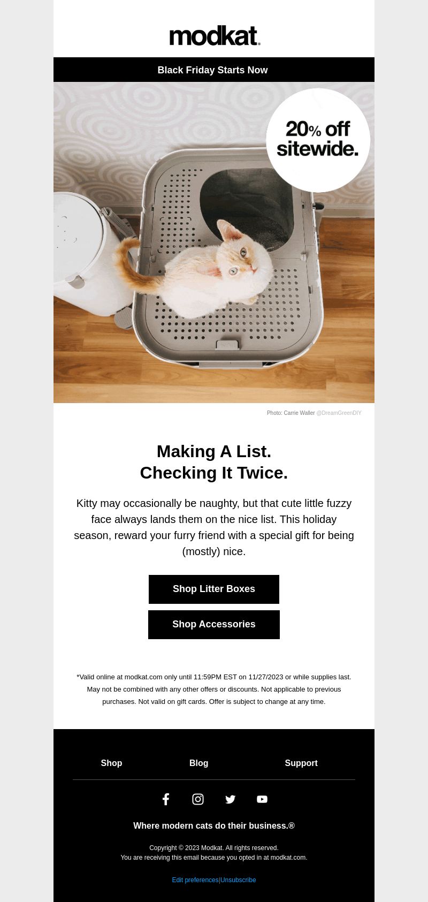Open the Facebook icon in the footer

coord(166,799)
